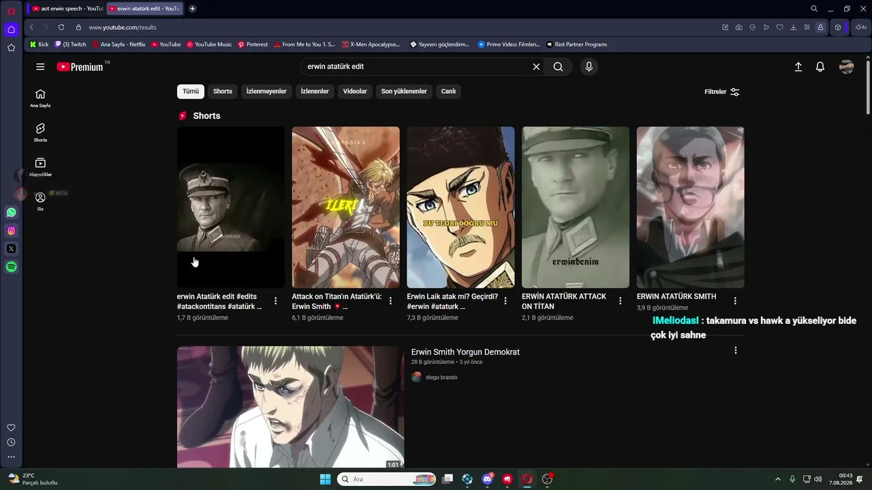This screenshot has width=872, height=490.
Task: Open Opera Easy Setup sliders icon
Action: pyautogui.click(x=807, y=27)
